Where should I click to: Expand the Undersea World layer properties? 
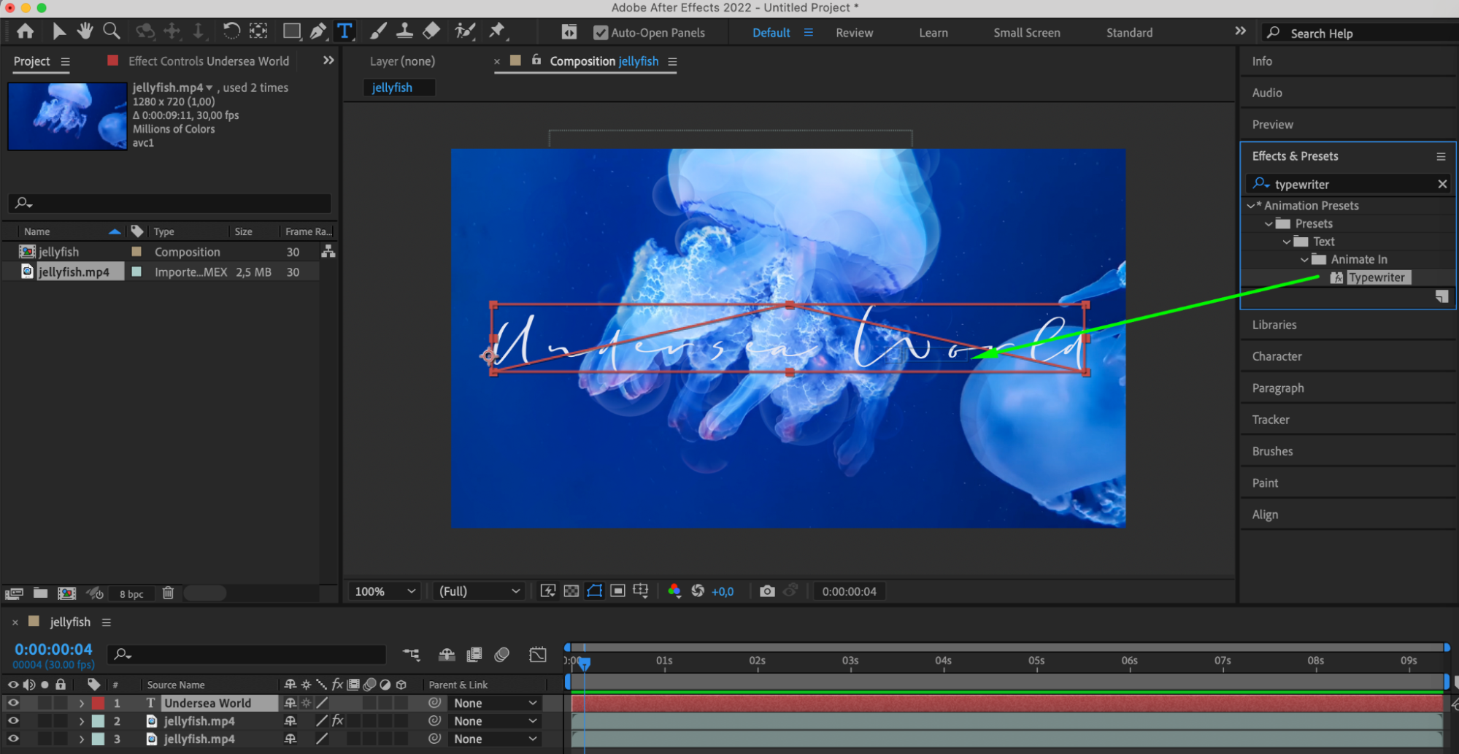click(81, 704)
